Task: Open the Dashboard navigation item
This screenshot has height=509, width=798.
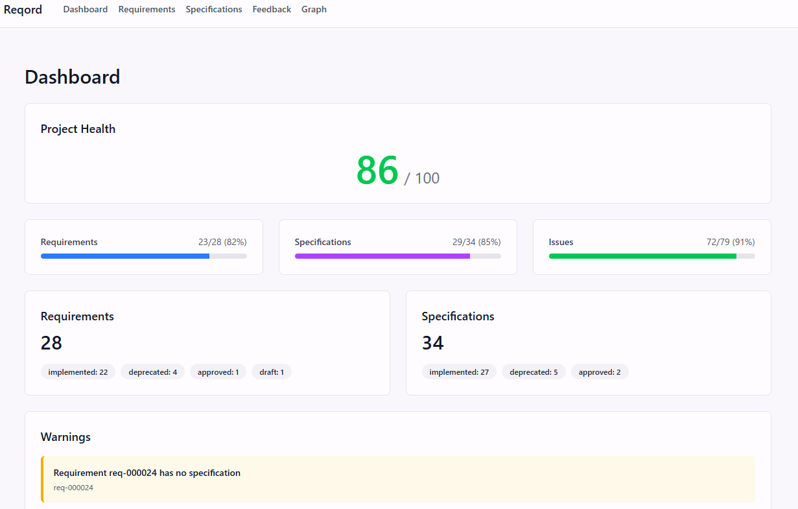Action: (x=85, y=9)
